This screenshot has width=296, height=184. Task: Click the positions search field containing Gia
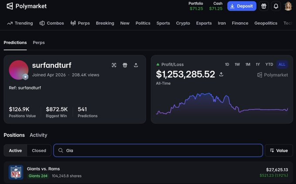click(x=158, y=151)
